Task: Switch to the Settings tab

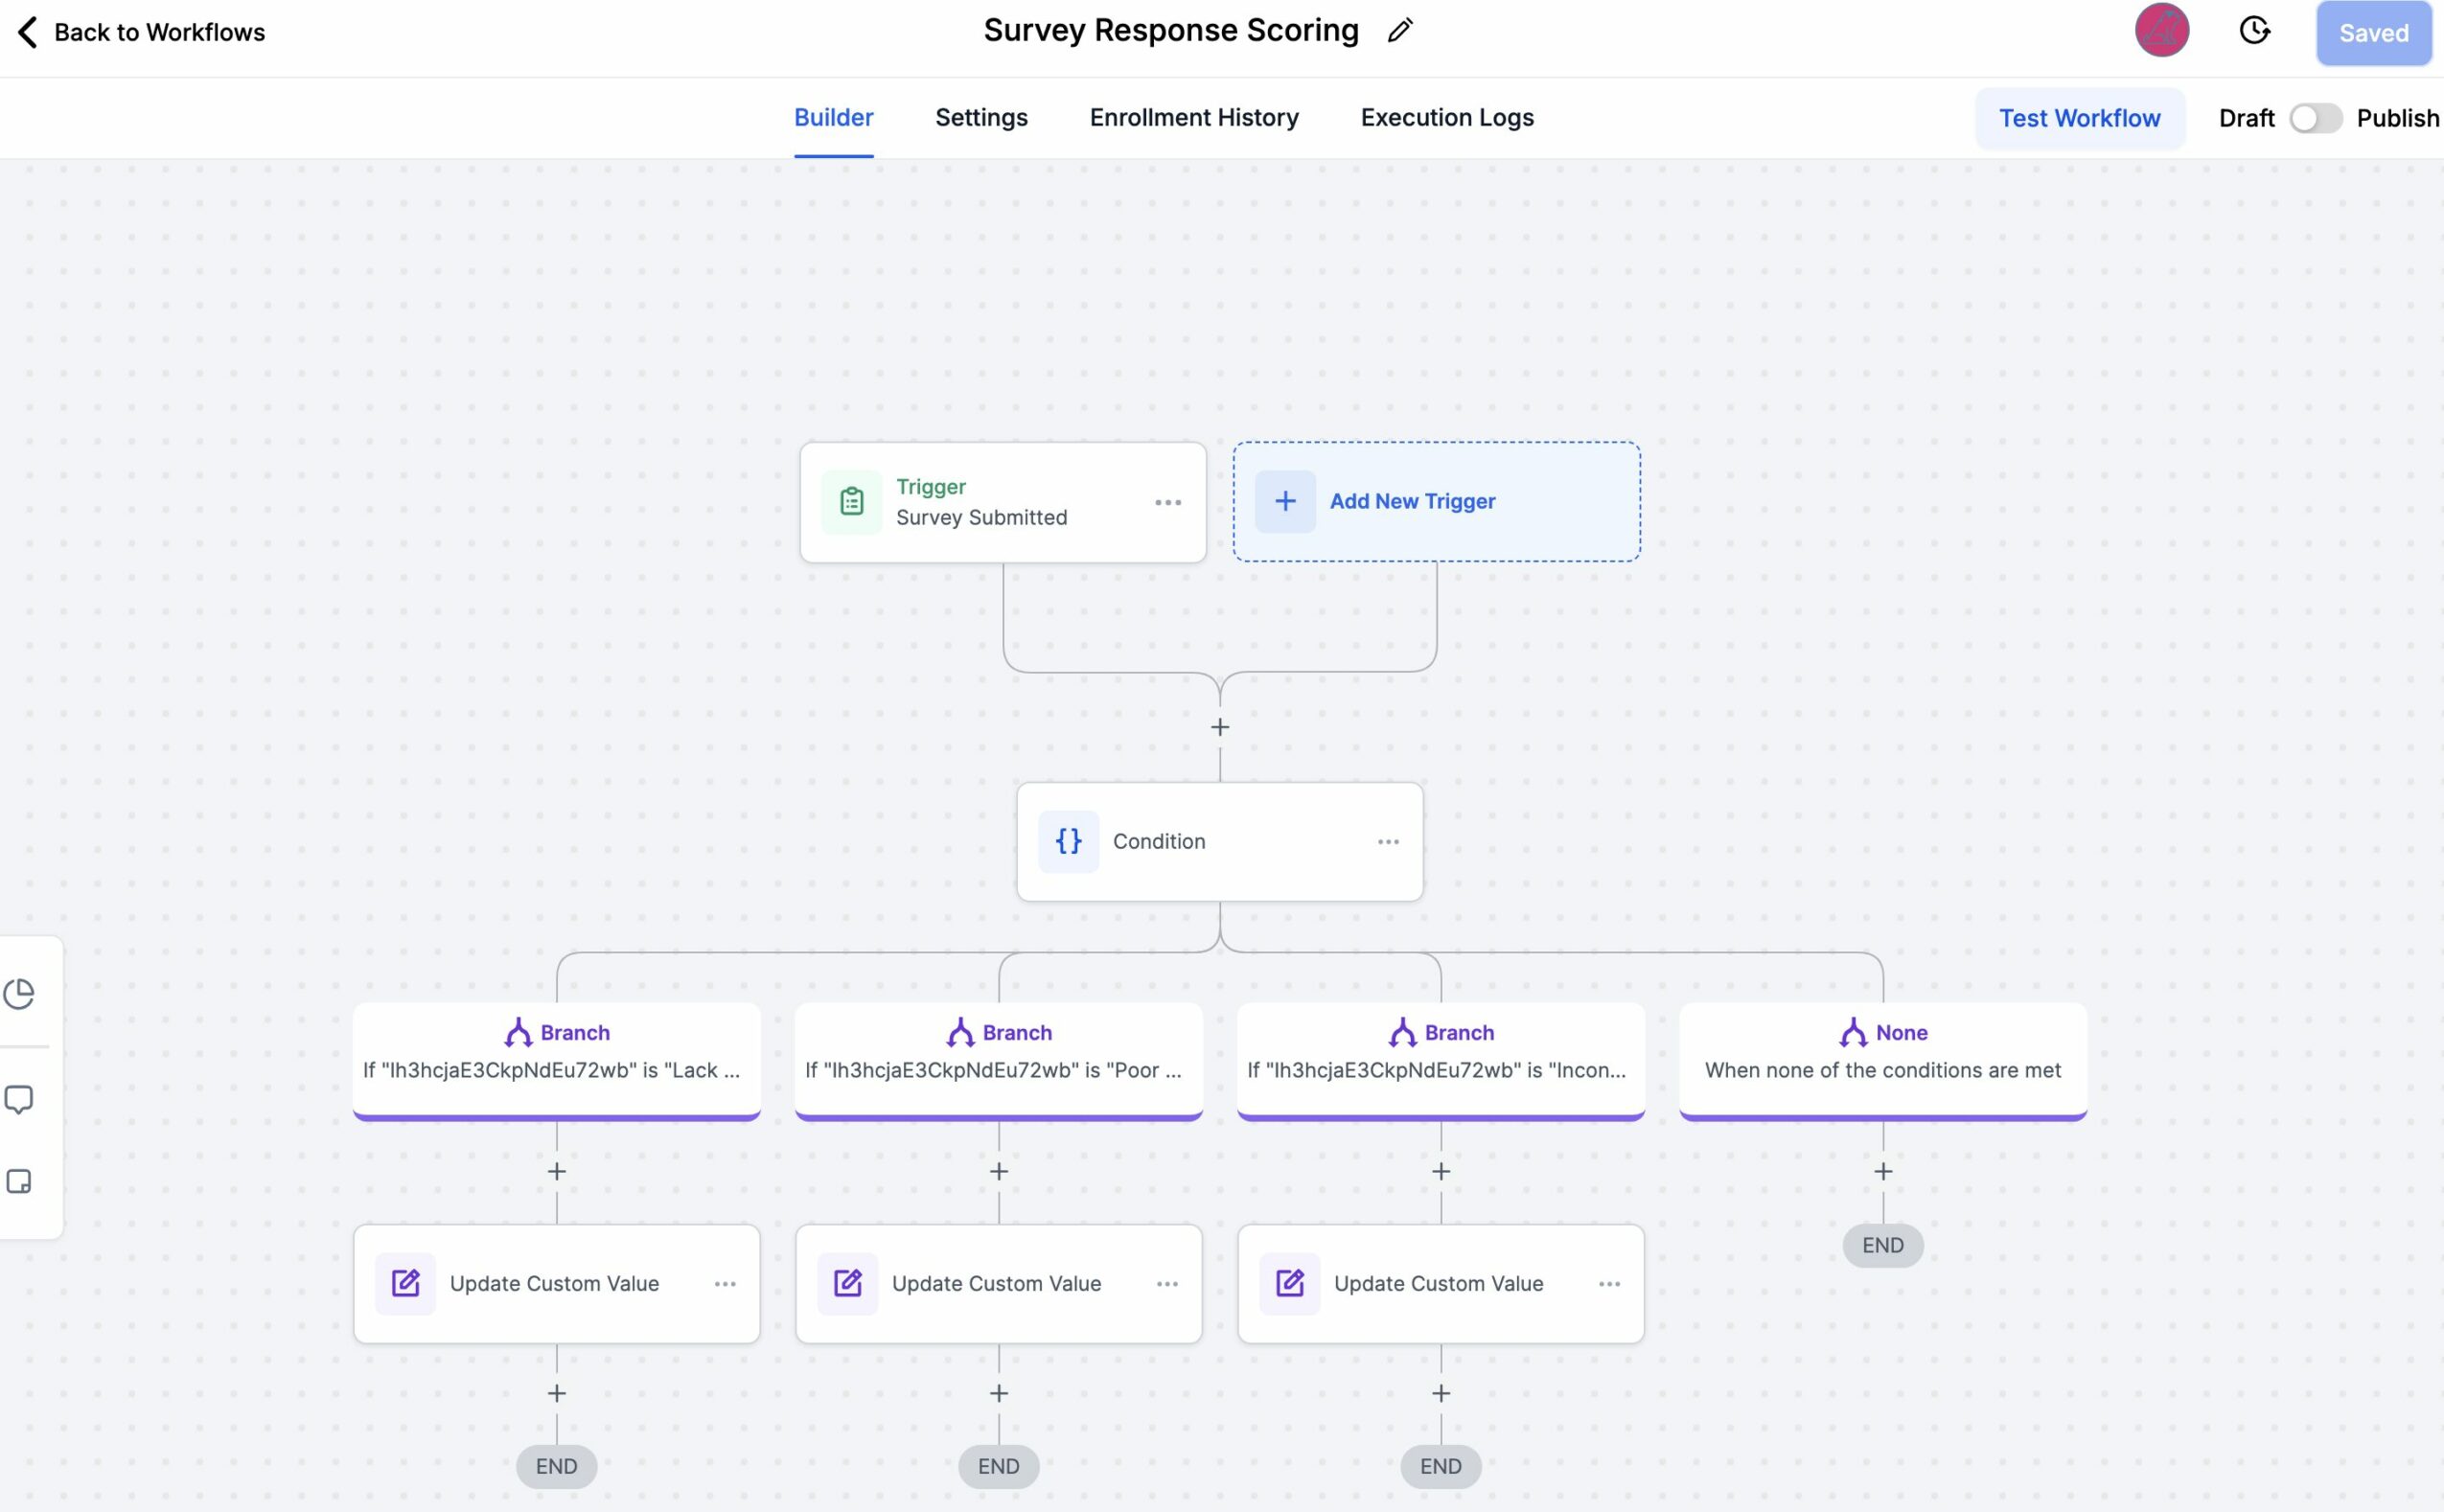Action: click(x=980, y=118)
